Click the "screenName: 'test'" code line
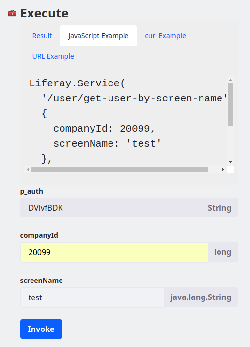 [x=107, y=143]
